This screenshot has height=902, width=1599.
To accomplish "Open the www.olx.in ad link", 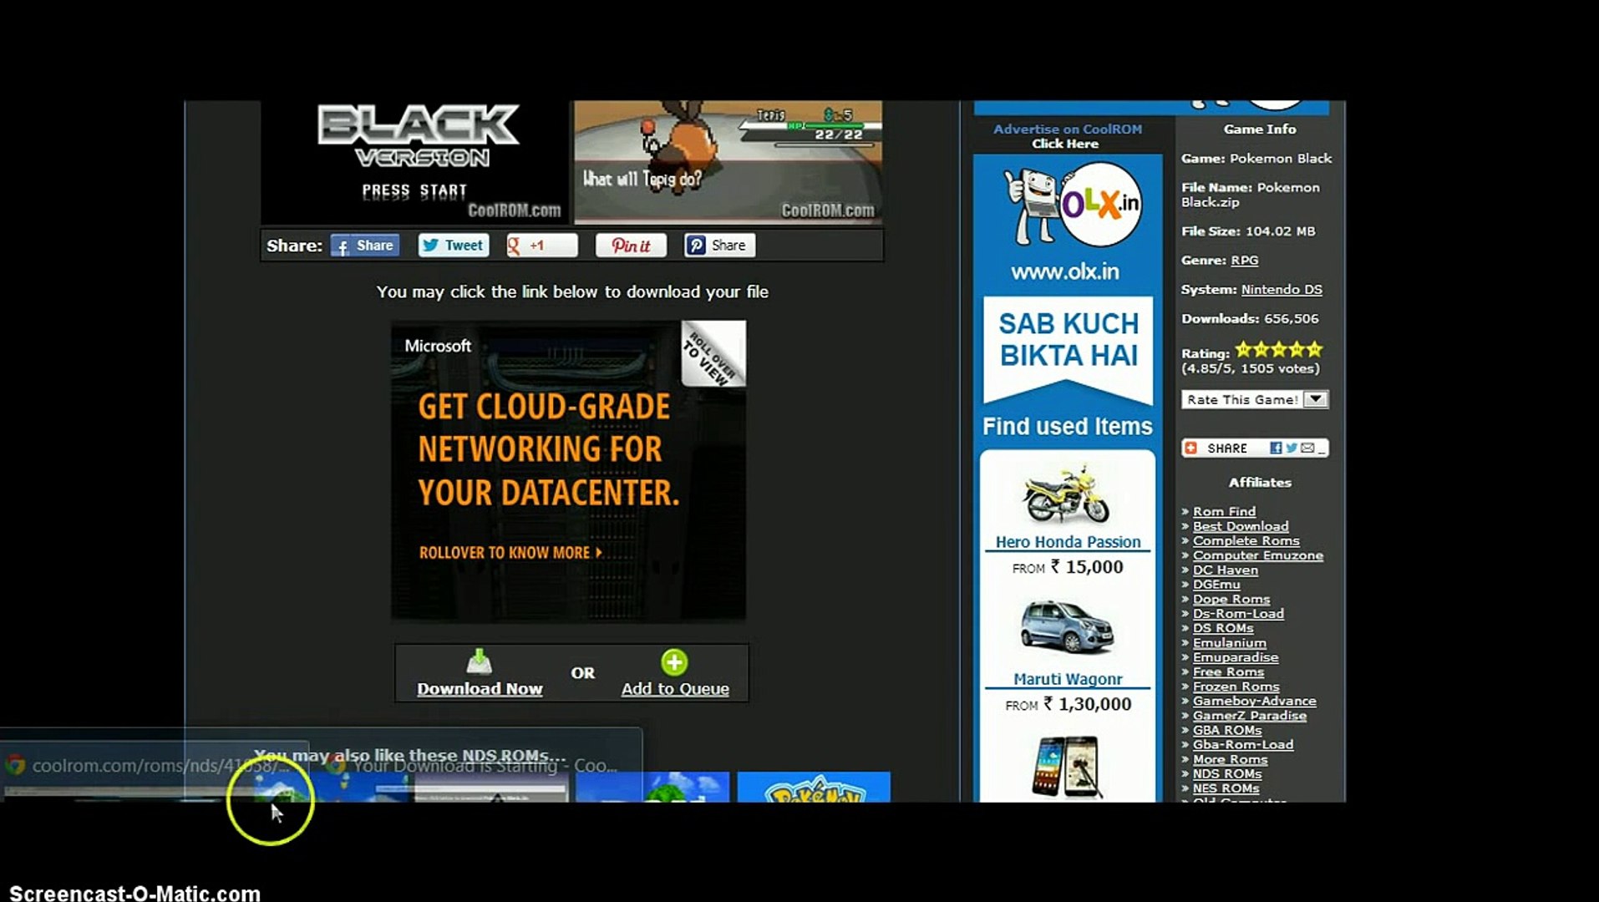I will click(1065, 272).
